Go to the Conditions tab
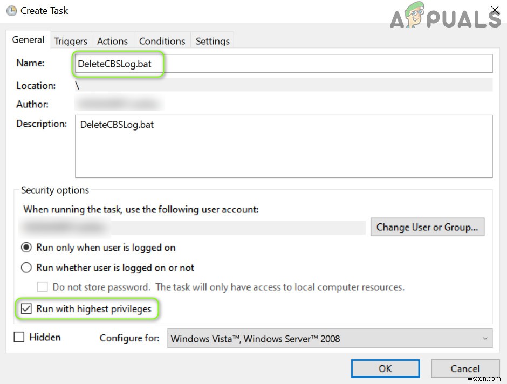 tap(162, 41)
